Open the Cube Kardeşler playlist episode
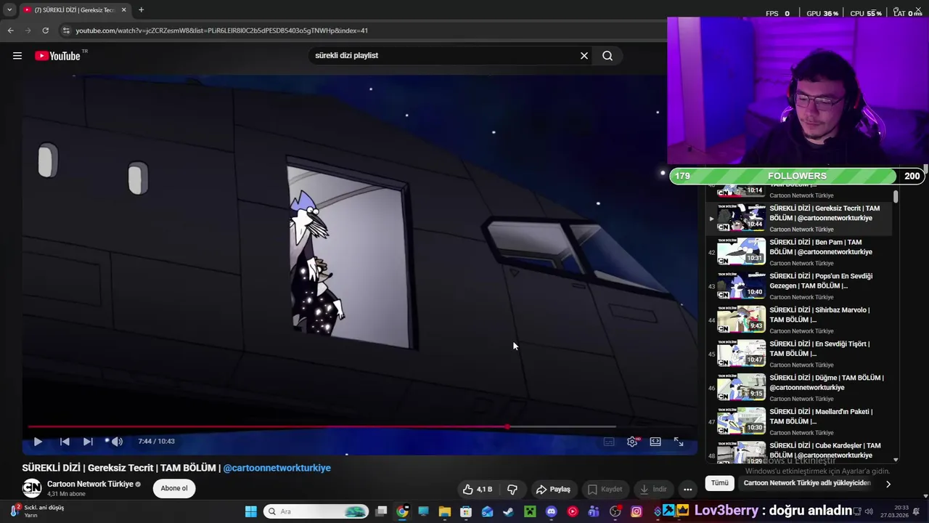Viewport: 929px width, 523px height. pyautogui.click(x=798, y=452)
